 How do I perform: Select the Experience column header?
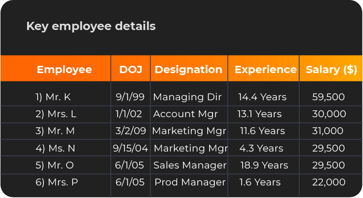[265, 70]
